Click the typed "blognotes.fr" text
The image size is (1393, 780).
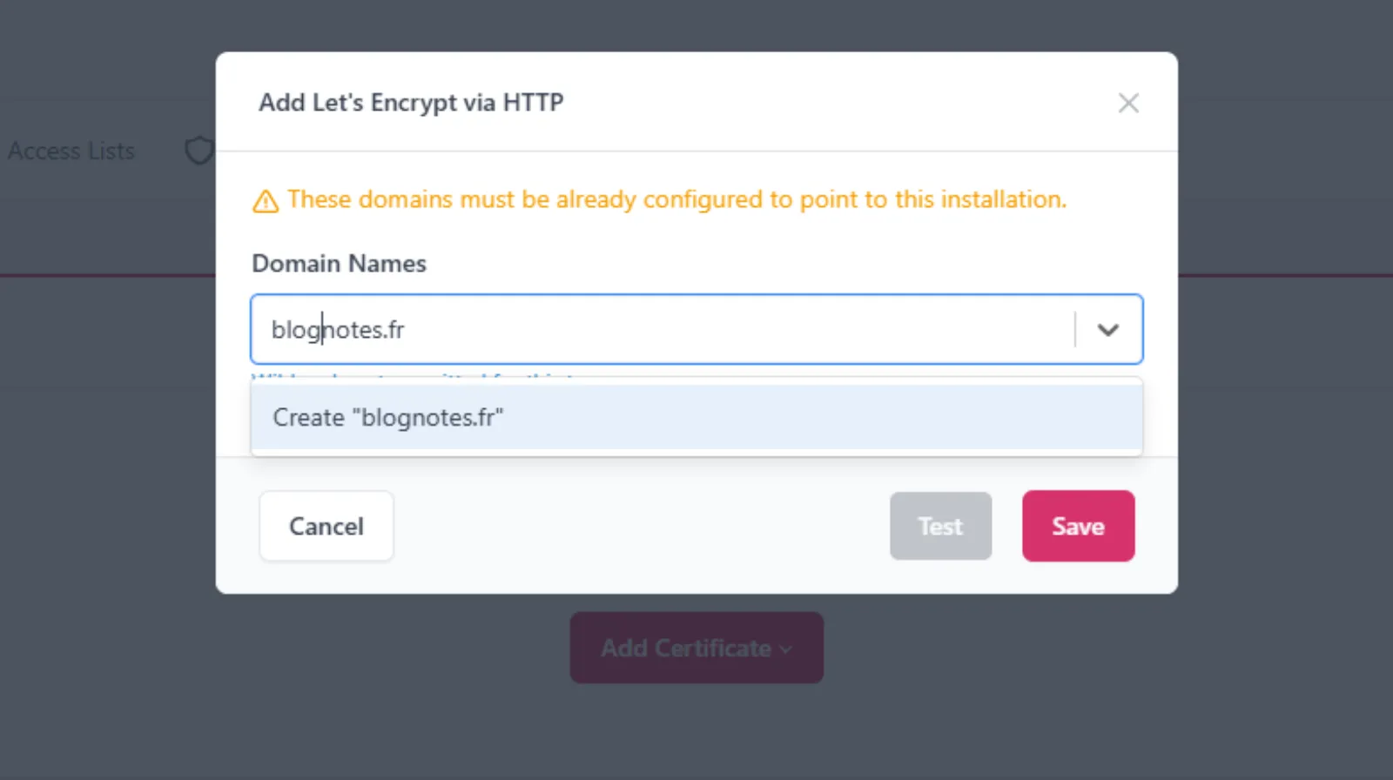pos(339,330)
